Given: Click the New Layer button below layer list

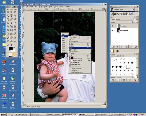Looking at the screenshot, I should click(x=113, y=47).
